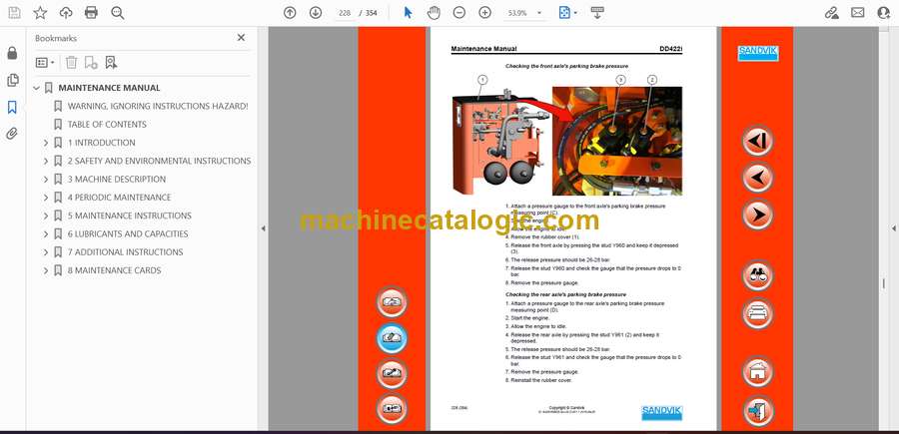
Task: Expand the 8 MAINTENANCE CARDS bookmark
Action: (46, 270)
